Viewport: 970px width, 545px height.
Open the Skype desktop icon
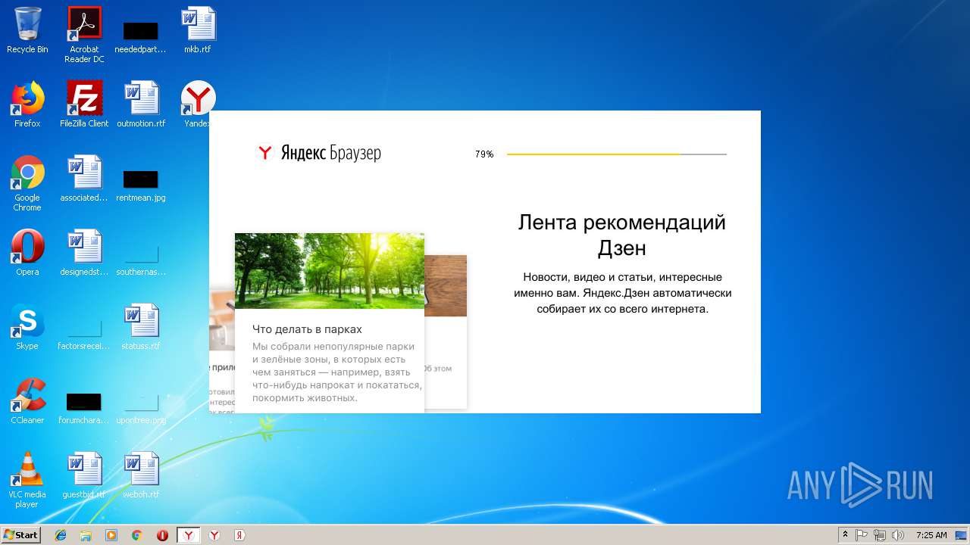[27, 327]
